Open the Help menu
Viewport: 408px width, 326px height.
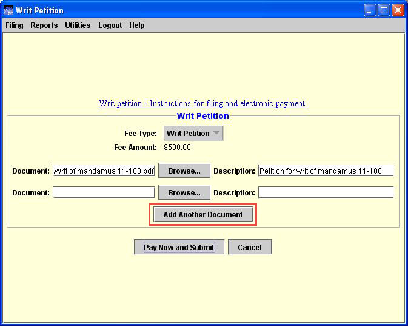coord(137,25)
